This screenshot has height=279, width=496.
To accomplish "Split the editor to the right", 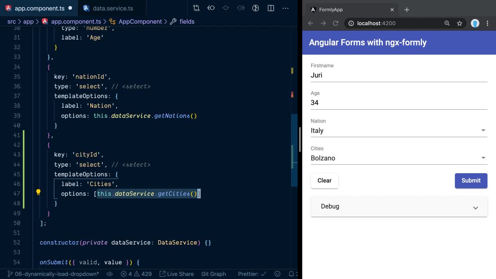I will (x=271, y=8).
